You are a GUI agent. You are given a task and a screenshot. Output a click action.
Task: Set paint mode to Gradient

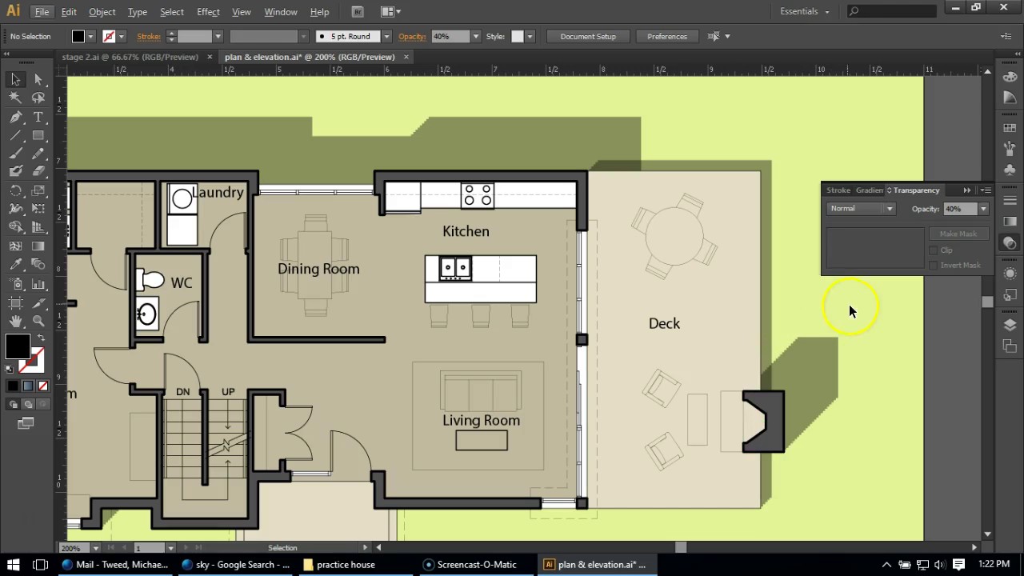coord(28,386)
